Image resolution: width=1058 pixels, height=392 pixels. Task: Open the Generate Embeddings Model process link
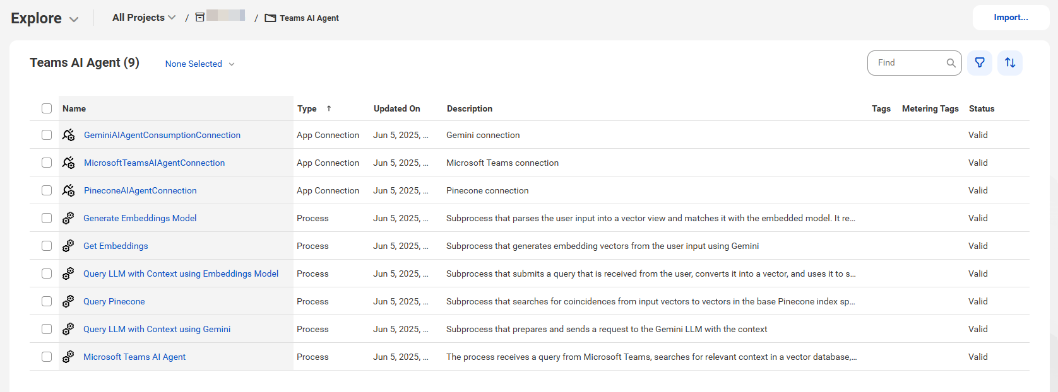pyautogui.click(x=140, y=218)
